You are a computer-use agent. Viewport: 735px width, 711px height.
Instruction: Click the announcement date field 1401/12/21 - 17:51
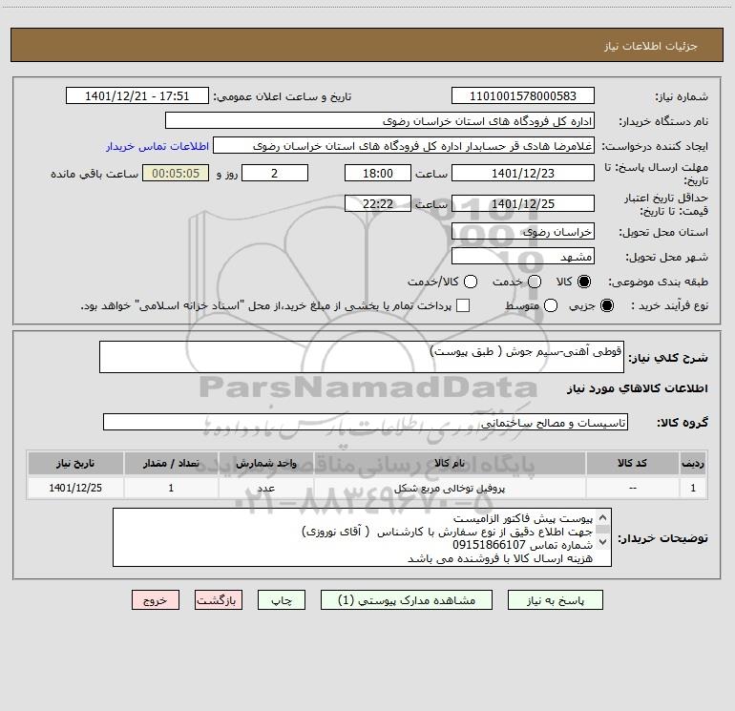[137, 96]
